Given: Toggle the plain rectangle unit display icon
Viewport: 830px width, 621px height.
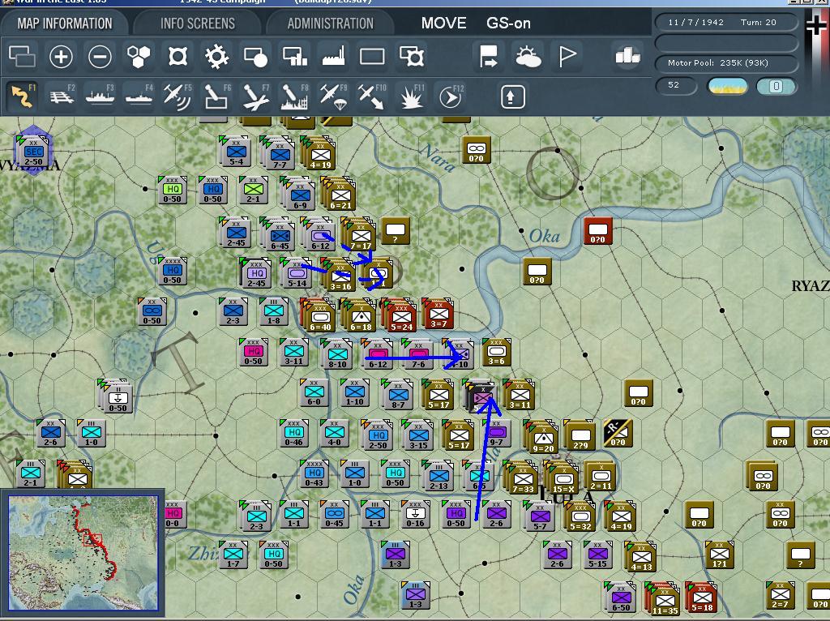Looking at the screenshot, I should coord(372,56).
